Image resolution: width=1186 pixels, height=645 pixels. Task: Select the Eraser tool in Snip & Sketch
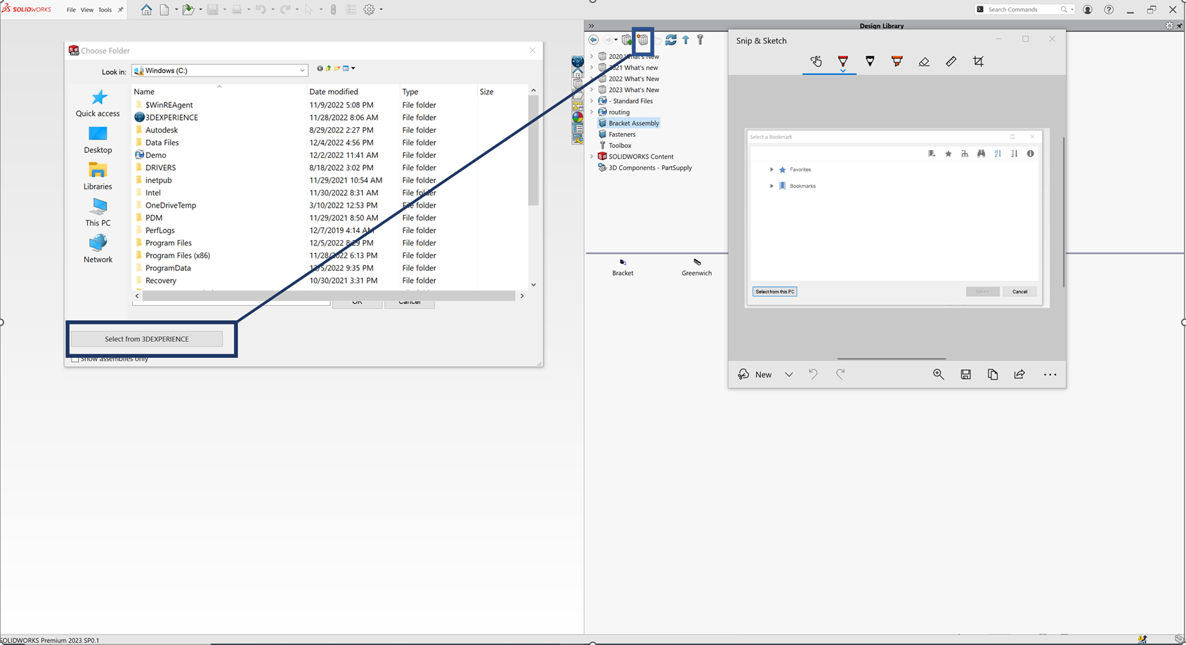pos(924,62)
